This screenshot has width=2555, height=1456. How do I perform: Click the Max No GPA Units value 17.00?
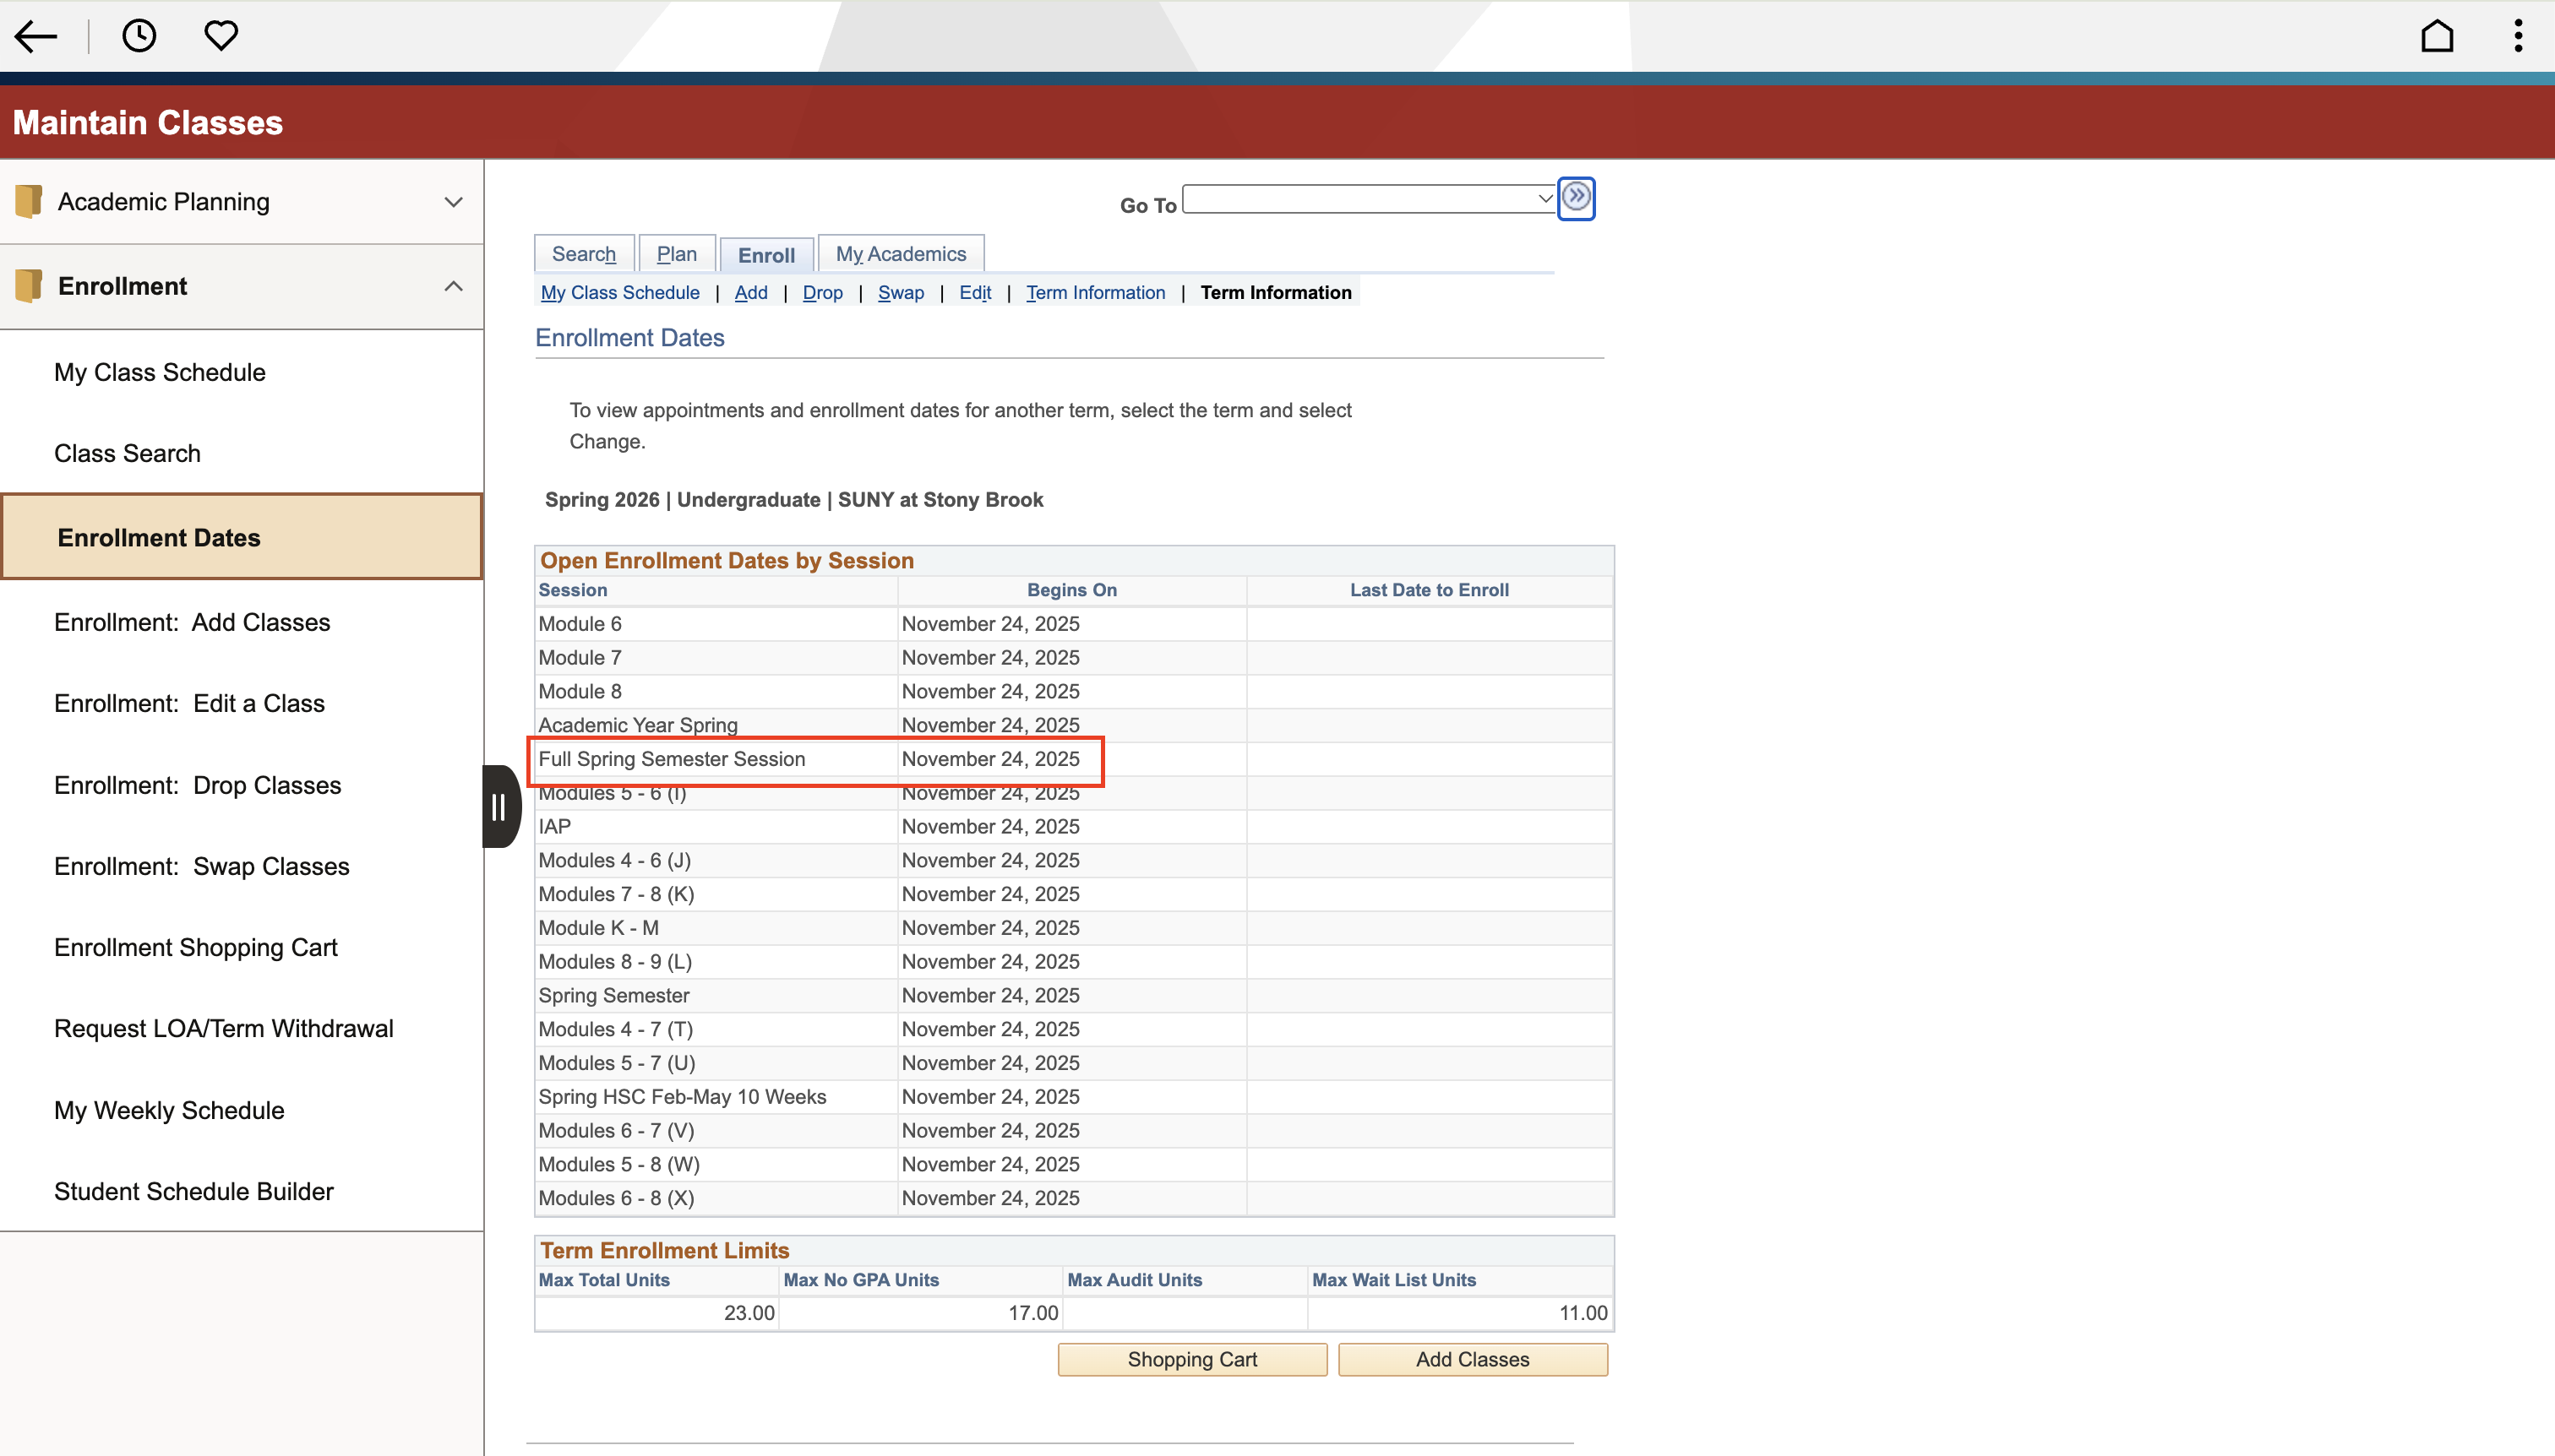pos(1032,1314)
